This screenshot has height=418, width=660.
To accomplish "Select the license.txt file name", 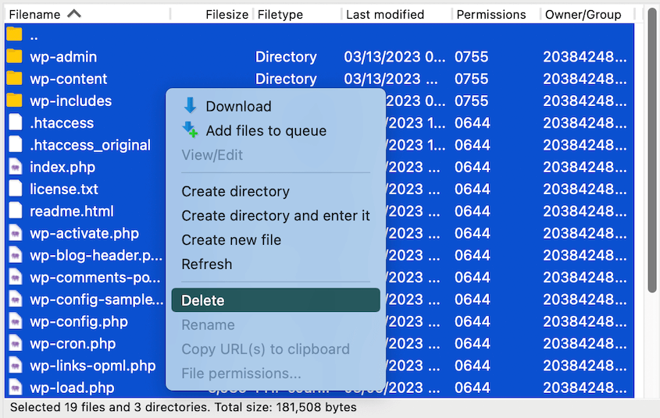I will coord(63,189).
